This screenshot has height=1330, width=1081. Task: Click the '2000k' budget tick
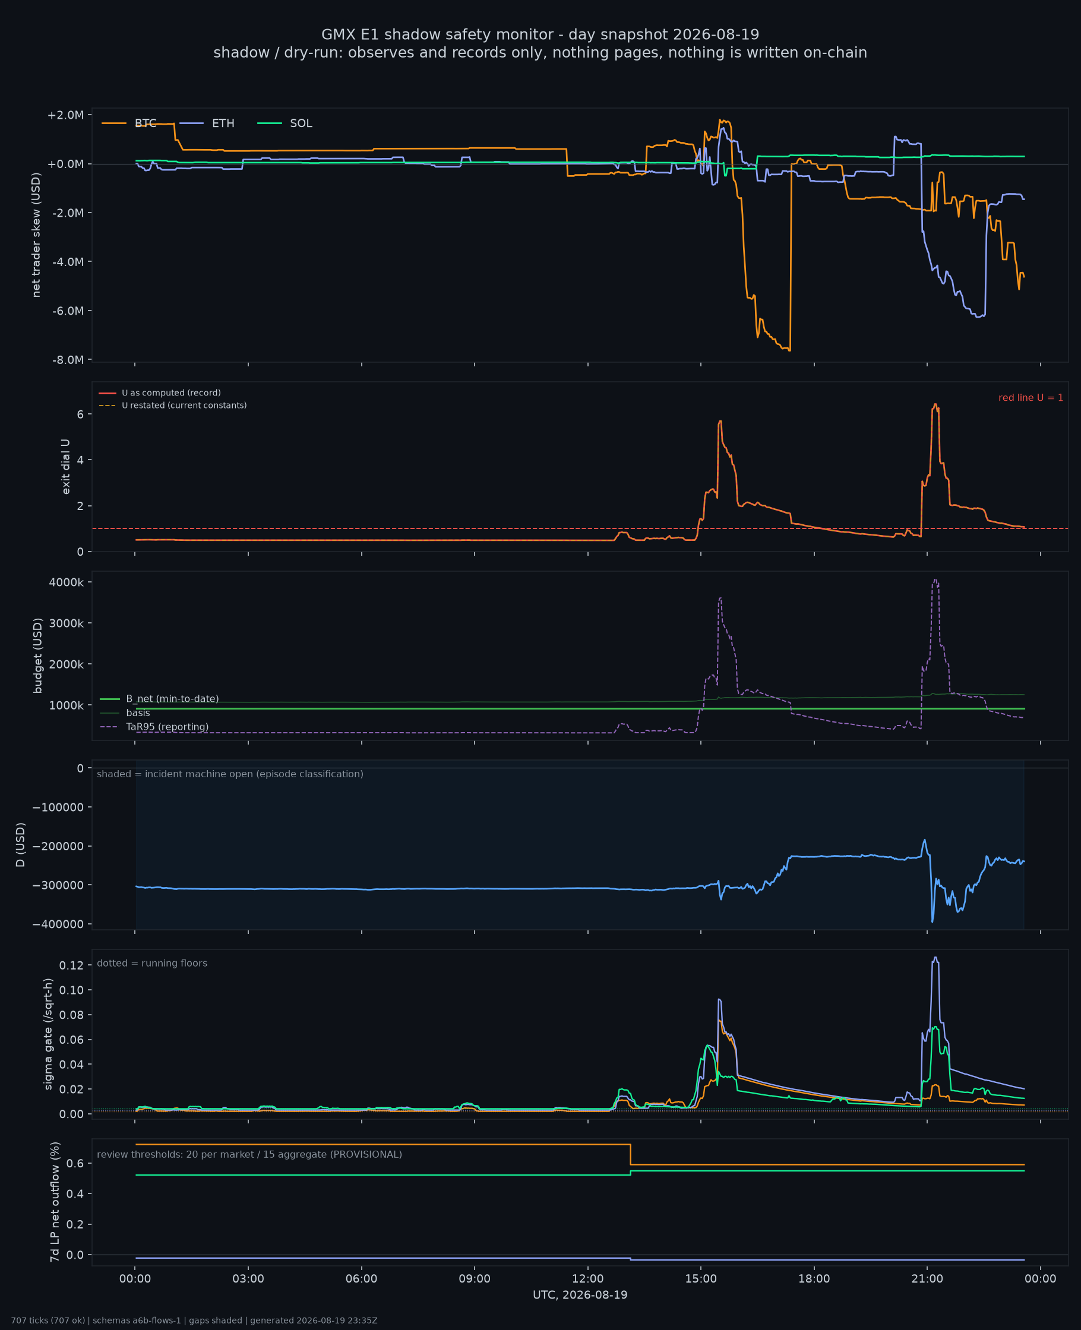(x=67, y=664)
